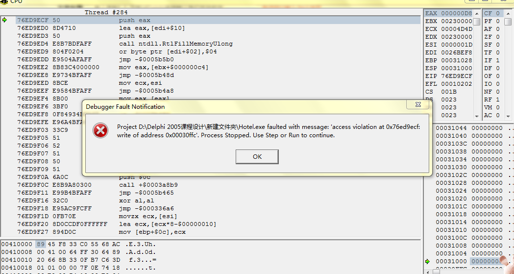Click the flags pane scrollbar thumb

tap(508, 22)
